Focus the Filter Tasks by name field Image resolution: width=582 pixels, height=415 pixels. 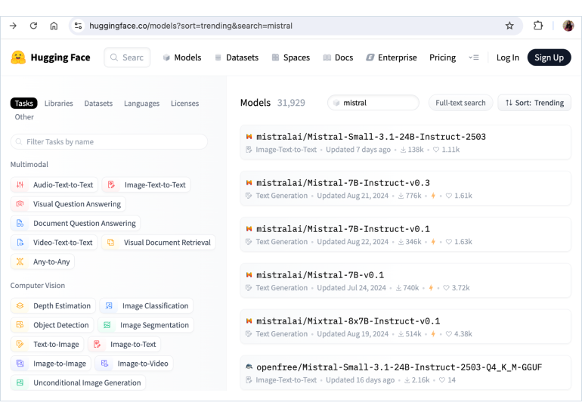tap(109, 141)
